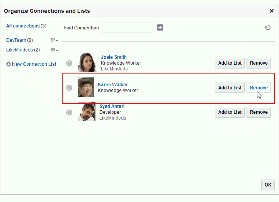
Task: Select radio button beside Josie Smith
Action: [69, 63]
